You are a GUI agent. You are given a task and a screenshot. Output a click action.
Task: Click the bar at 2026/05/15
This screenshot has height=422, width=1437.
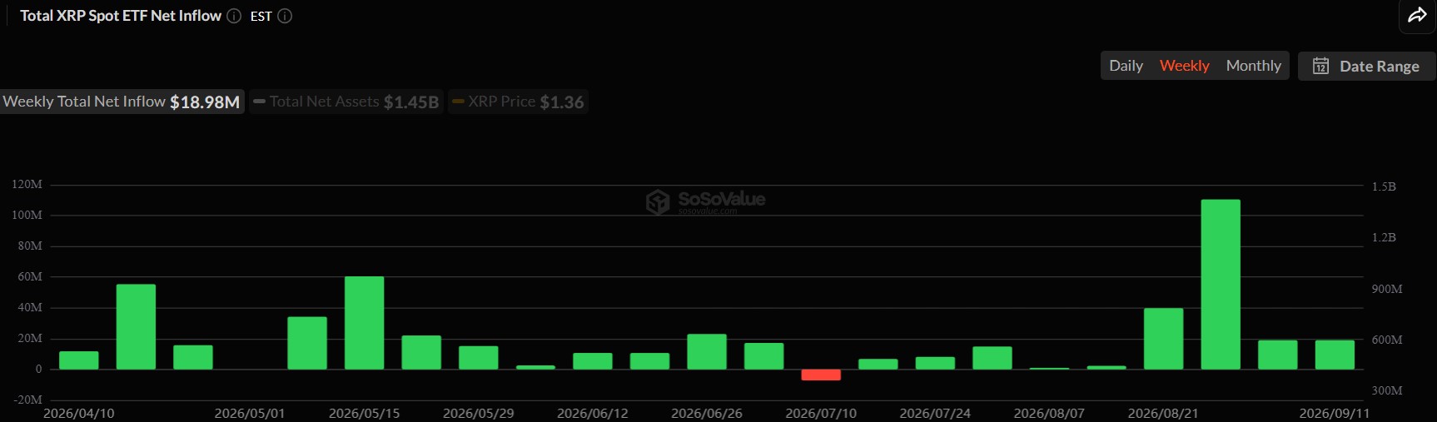(365, 323)
